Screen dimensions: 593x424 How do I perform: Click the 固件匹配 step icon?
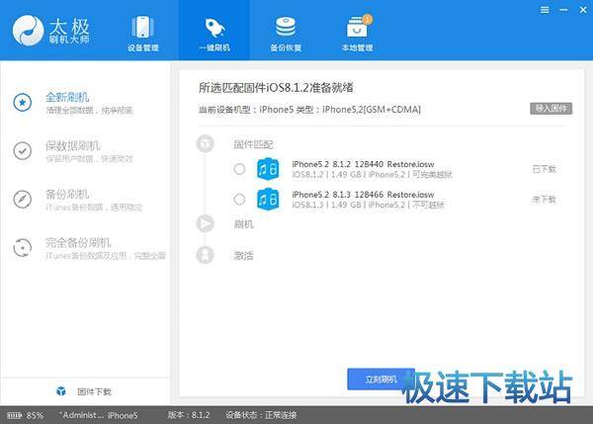click(x=205, y=143)
